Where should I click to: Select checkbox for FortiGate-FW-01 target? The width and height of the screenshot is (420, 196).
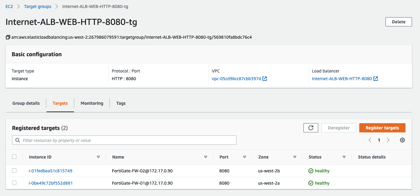[x=14, y=183]
